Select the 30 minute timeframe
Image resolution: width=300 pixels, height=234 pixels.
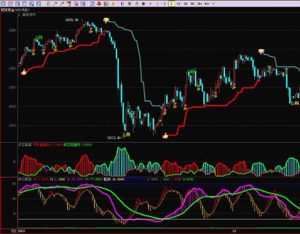(185, 4)
